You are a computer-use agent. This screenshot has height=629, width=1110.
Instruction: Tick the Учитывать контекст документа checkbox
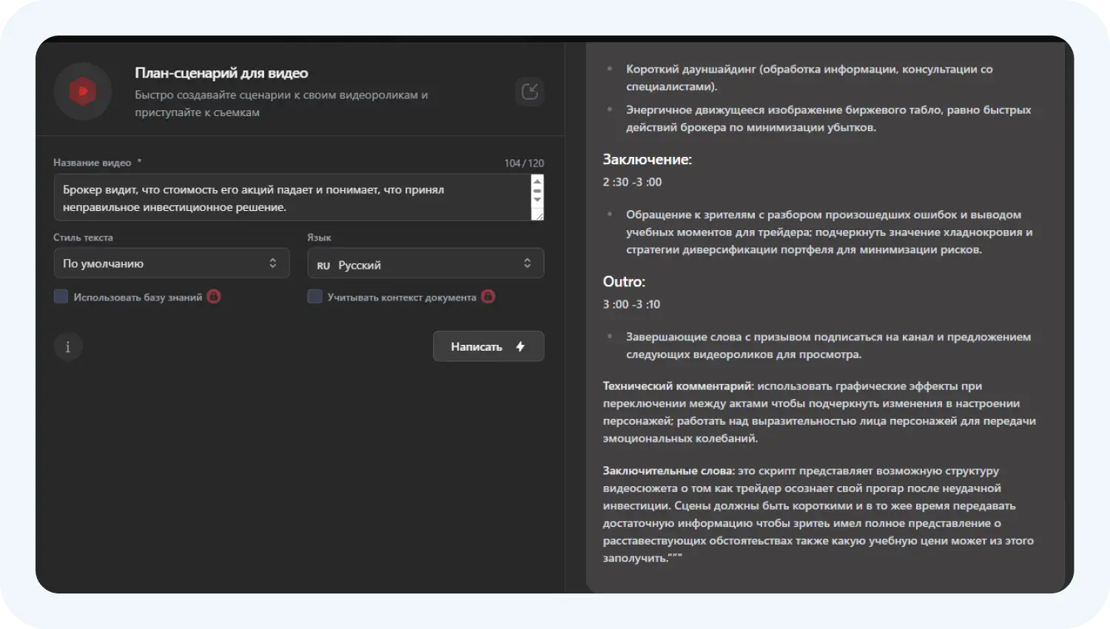coord(314,297)
